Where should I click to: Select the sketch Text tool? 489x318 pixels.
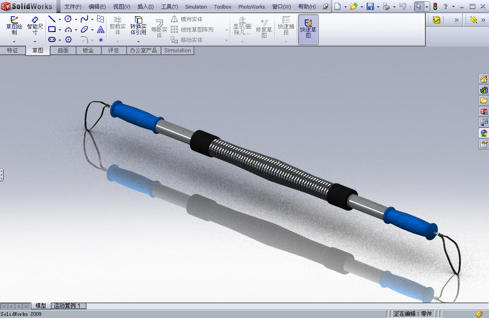point(100,30)
